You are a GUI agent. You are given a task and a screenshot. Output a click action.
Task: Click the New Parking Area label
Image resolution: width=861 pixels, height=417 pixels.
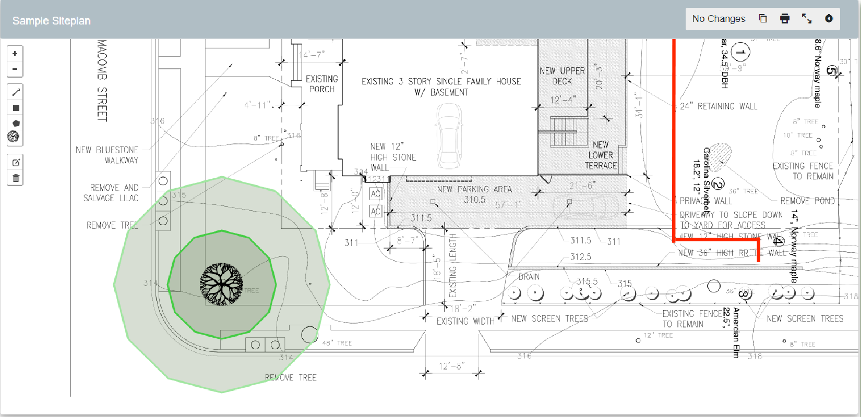[x=474, y=189]
